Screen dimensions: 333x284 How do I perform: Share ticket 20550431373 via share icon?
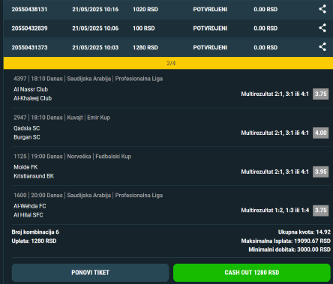coord(322,47)
